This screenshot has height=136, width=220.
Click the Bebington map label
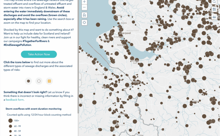[x=122, y=45]
